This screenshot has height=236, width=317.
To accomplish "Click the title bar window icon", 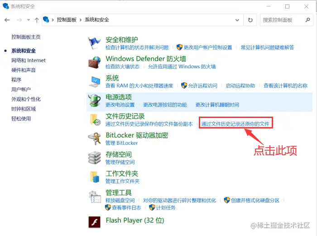I will pos(6,6).
